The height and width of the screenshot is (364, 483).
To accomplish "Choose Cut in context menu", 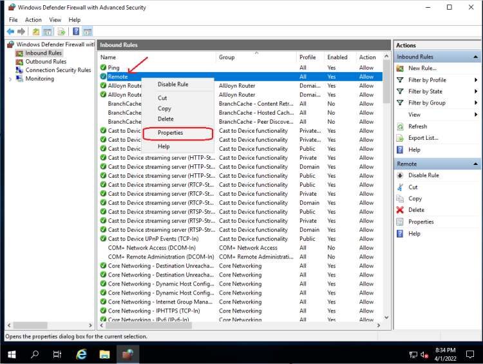I will [178, 98].
